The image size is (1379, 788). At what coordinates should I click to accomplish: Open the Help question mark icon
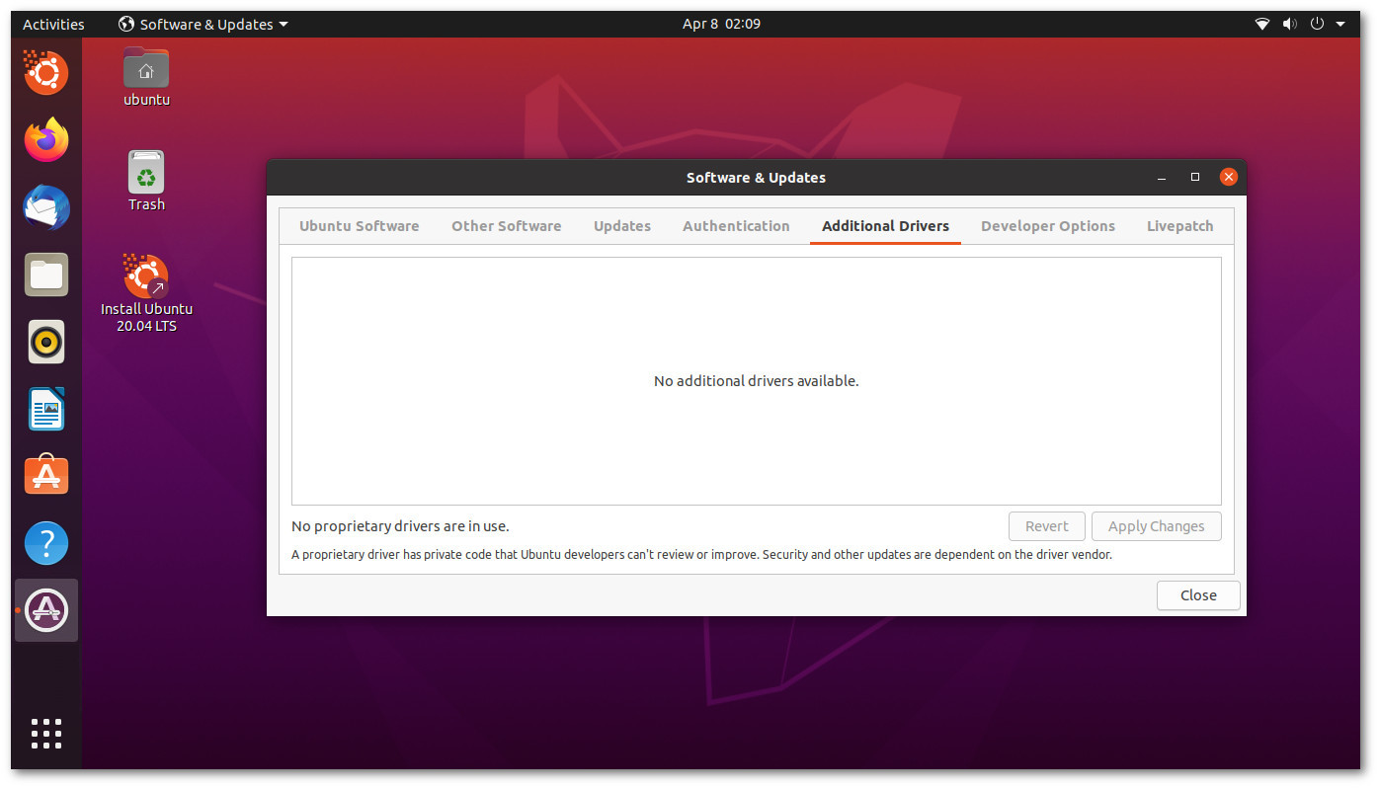coord(46,543)
